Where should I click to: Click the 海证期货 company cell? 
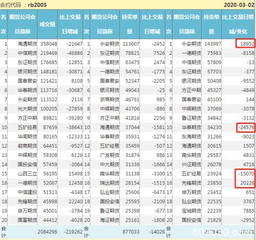(x=110, y=220)
